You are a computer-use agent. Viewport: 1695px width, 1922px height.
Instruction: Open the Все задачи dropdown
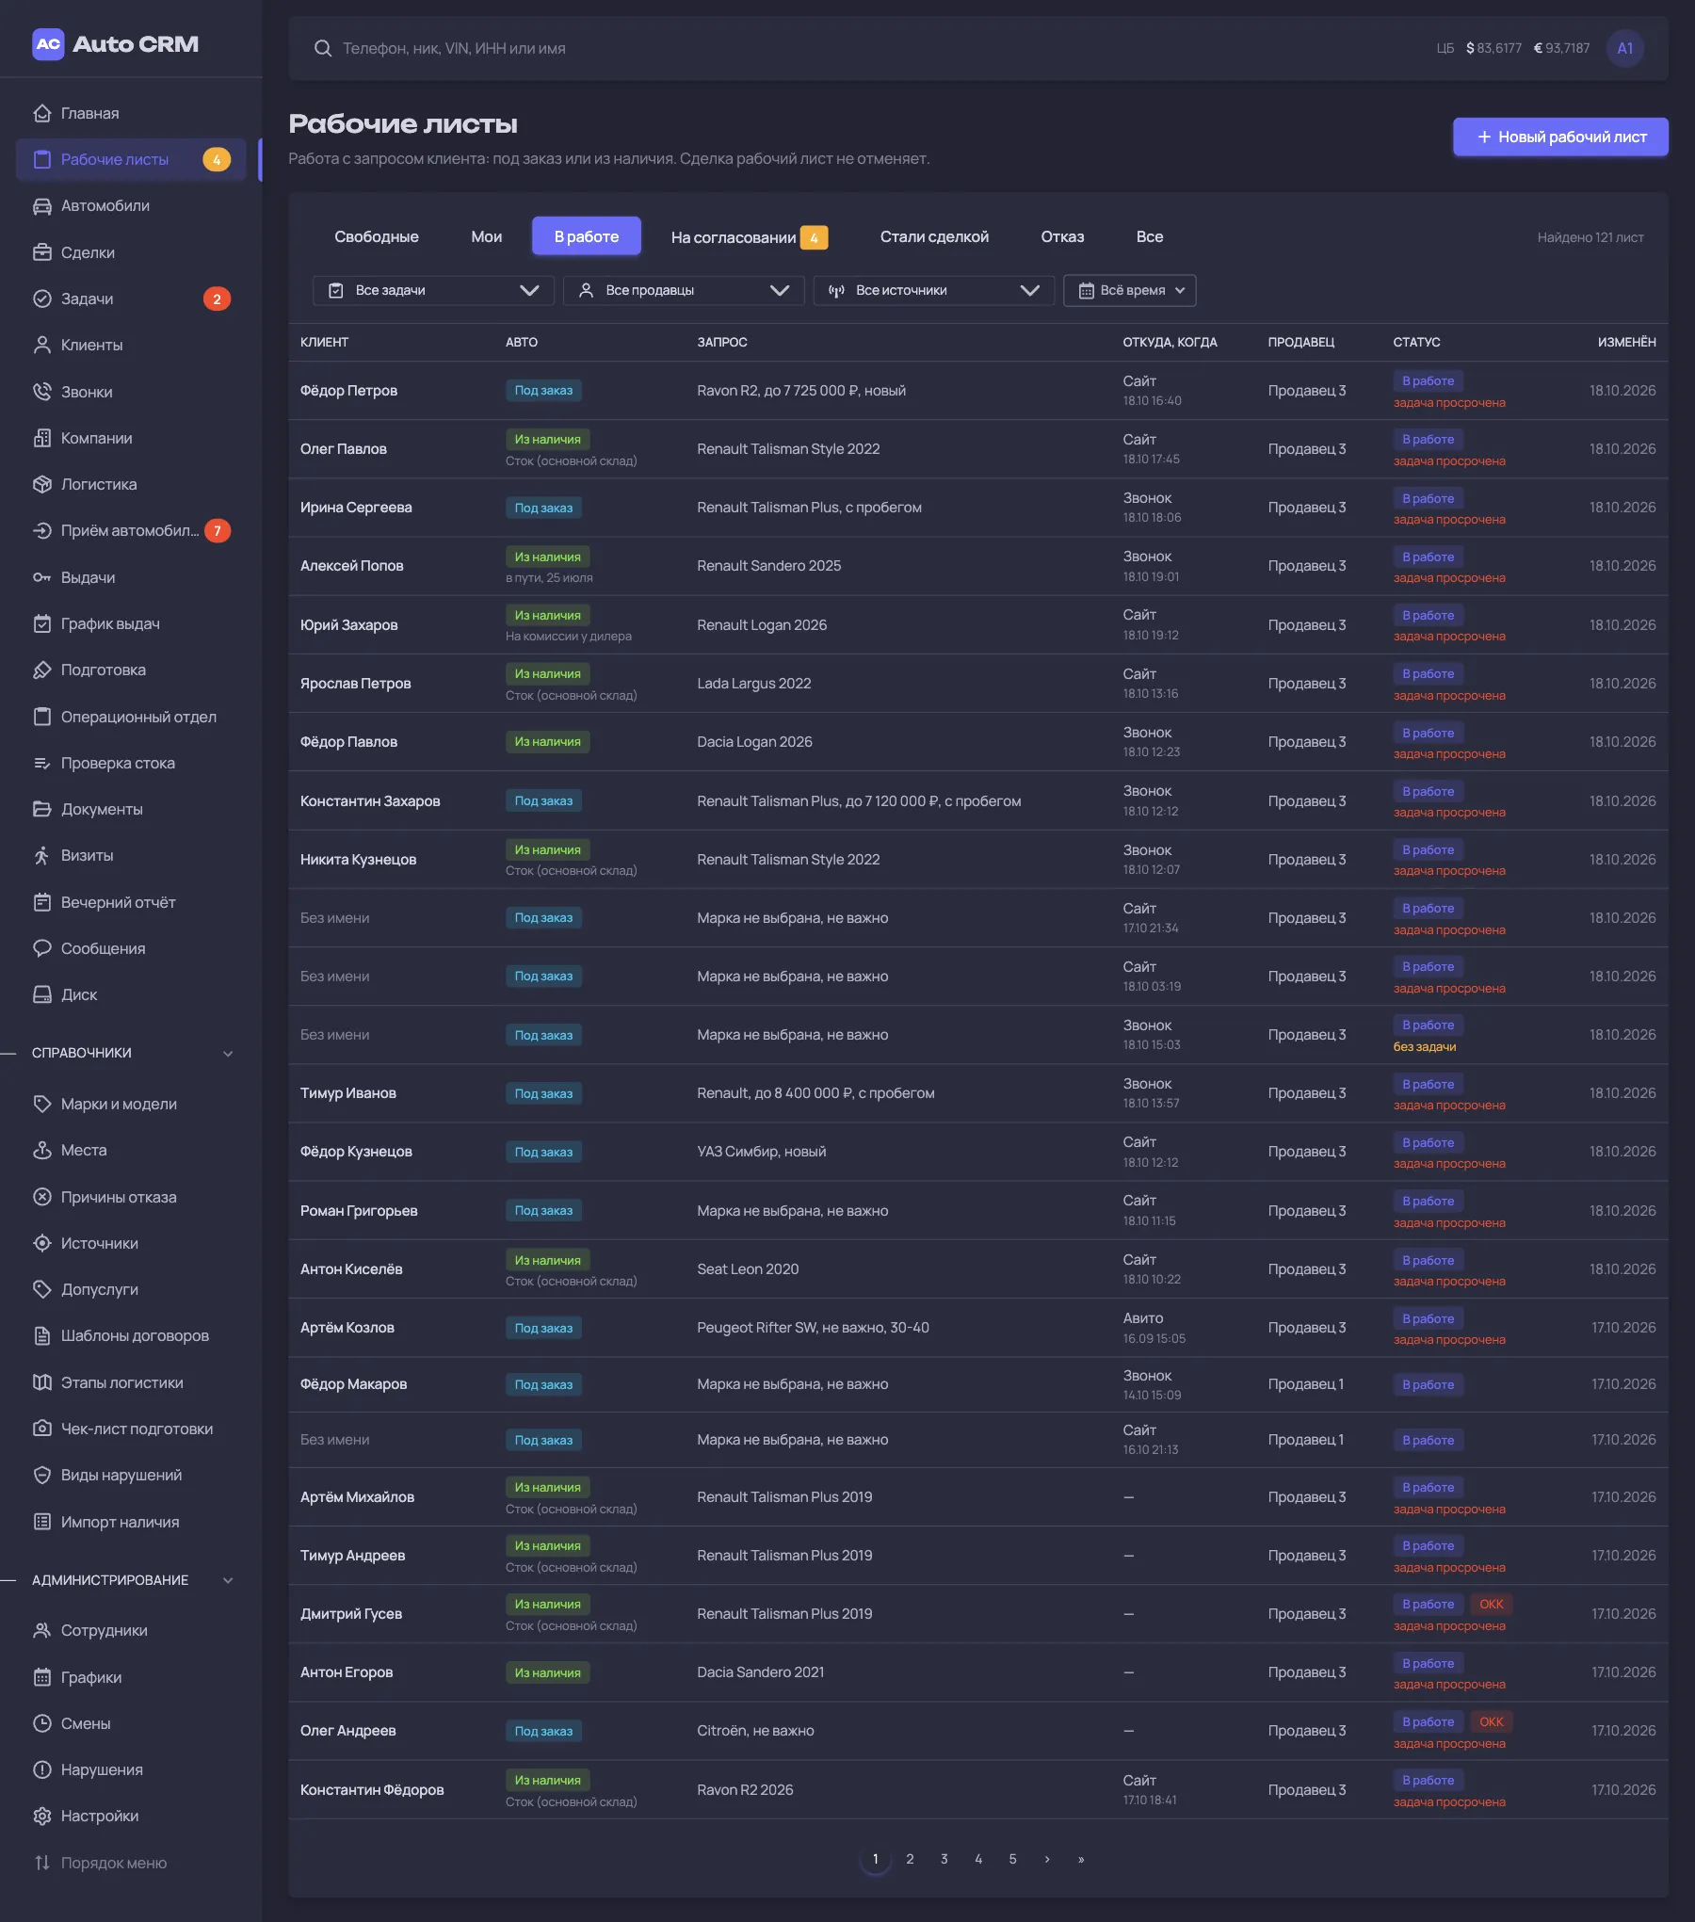[433, 290]
